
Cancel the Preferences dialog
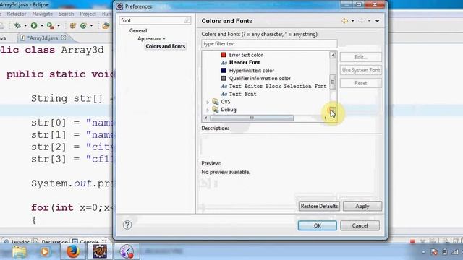tap(360, 225)
